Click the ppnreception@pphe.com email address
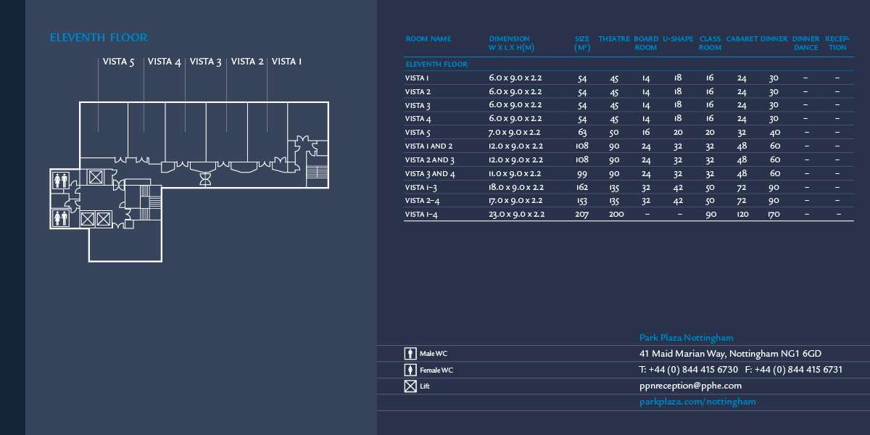The height and width of the screenshot is (435, 870). 690,386
